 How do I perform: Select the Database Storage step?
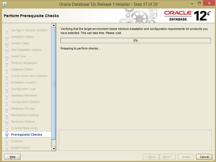click(23, 109)
